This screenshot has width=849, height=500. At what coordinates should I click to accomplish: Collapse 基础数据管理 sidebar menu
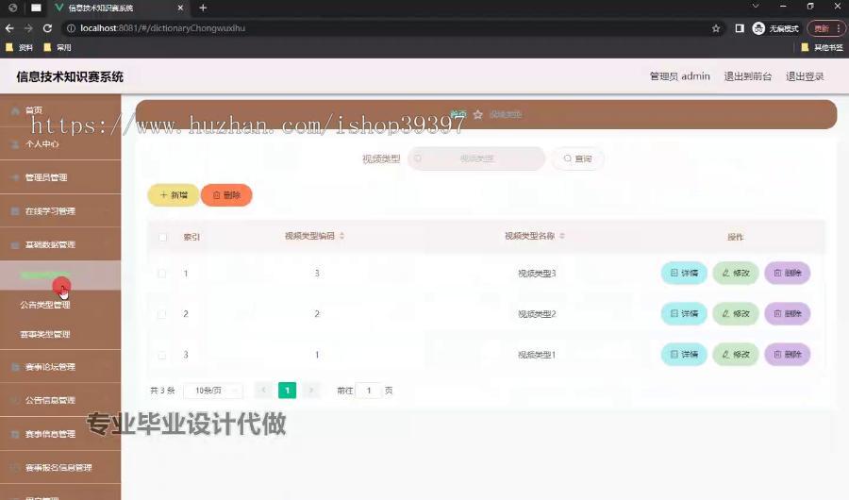point(60,244)
